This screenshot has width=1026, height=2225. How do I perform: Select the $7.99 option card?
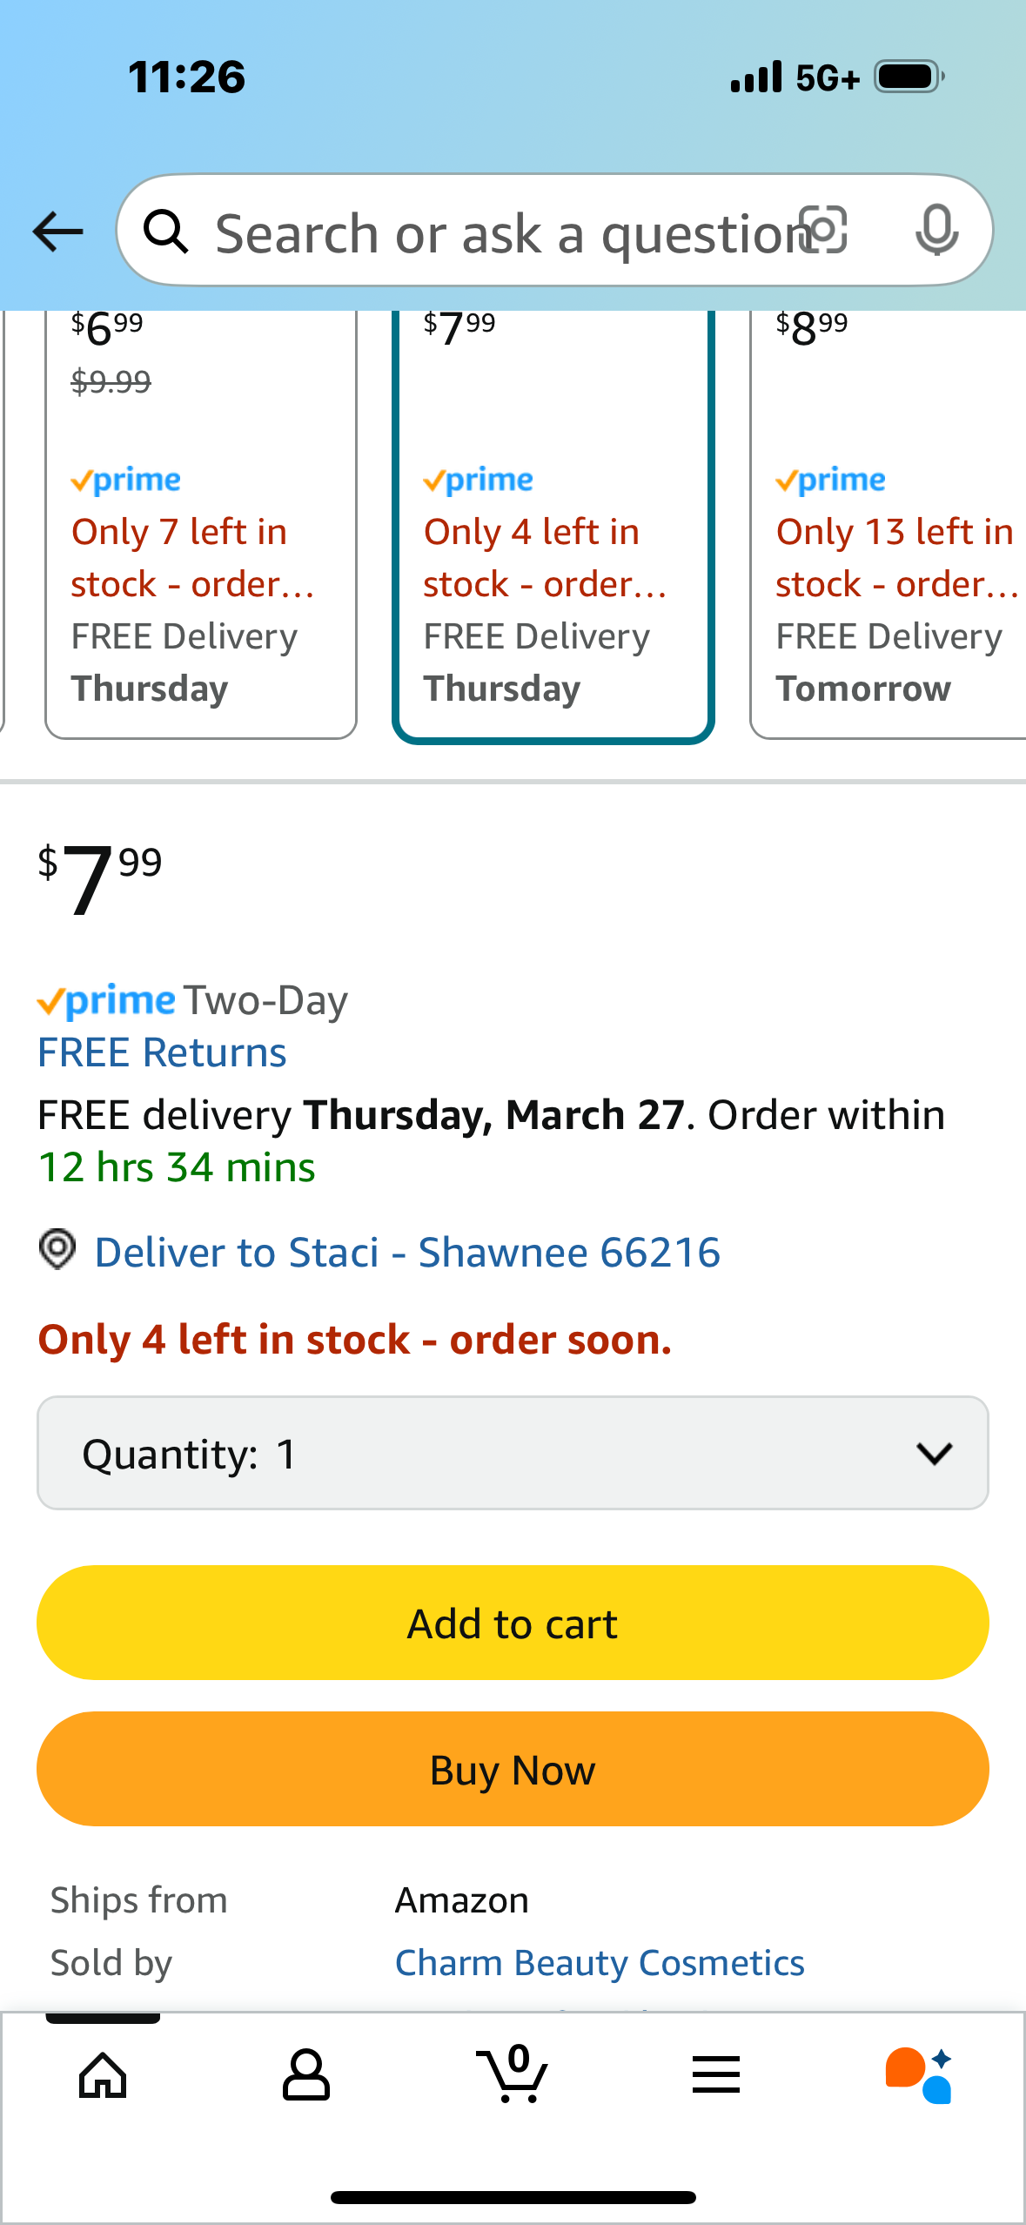pyautogui.click(x=553, y=522)
